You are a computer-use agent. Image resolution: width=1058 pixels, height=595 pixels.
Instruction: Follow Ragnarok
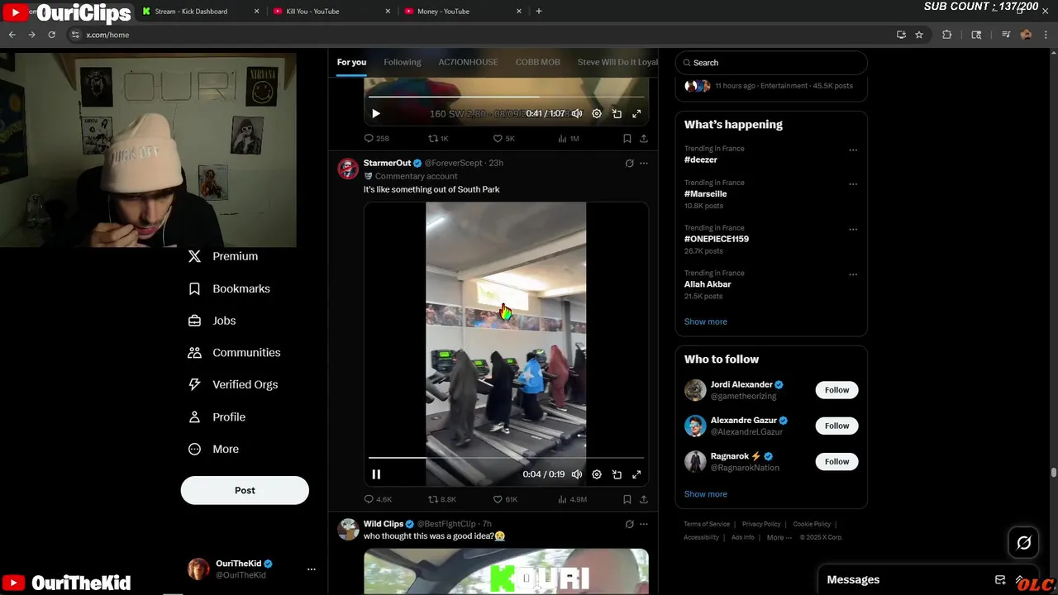pyautogui.click(x=836, y=461)
